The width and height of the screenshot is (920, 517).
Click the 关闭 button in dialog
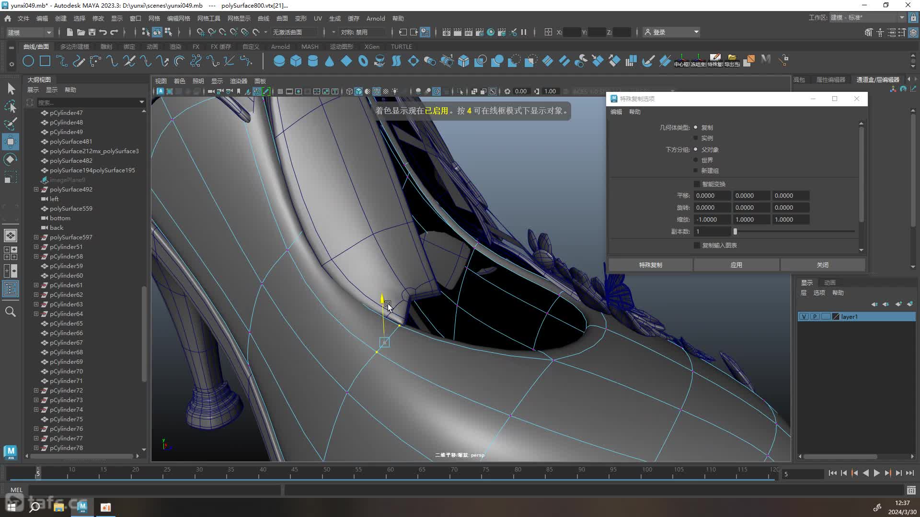coord(822,265)
